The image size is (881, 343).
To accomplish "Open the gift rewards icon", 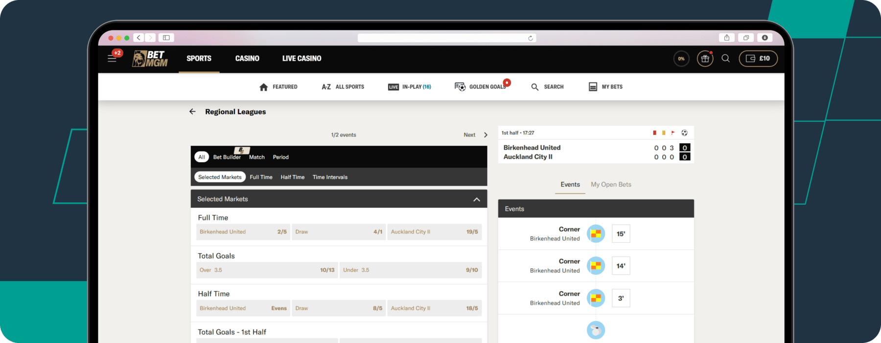I will [x=705, y=59].
